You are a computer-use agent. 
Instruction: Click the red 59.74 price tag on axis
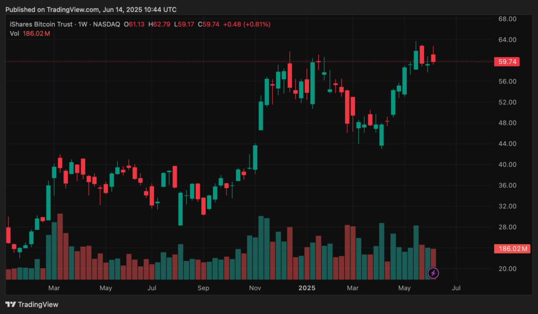click(x=507, y=62)
